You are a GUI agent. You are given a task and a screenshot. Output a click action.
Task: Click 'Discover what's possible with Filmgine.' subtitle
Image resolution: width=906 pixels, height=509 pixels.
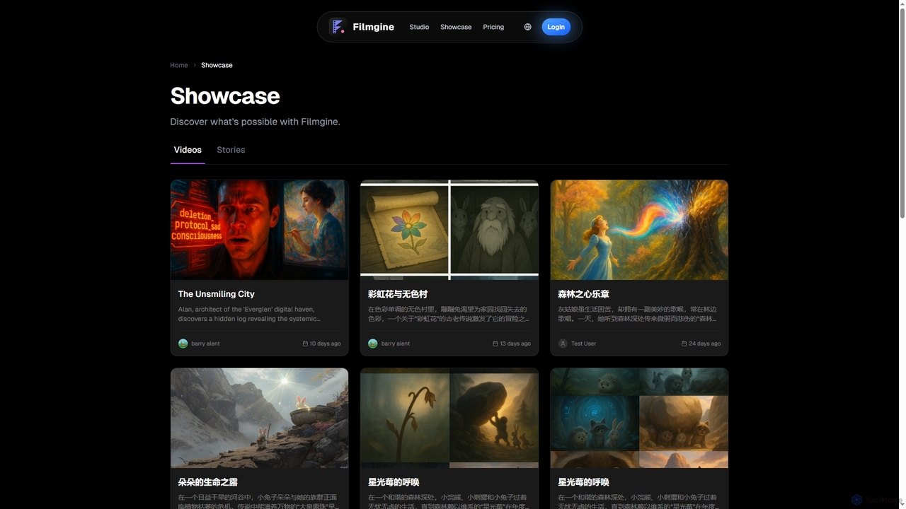[x=255, y=122]
